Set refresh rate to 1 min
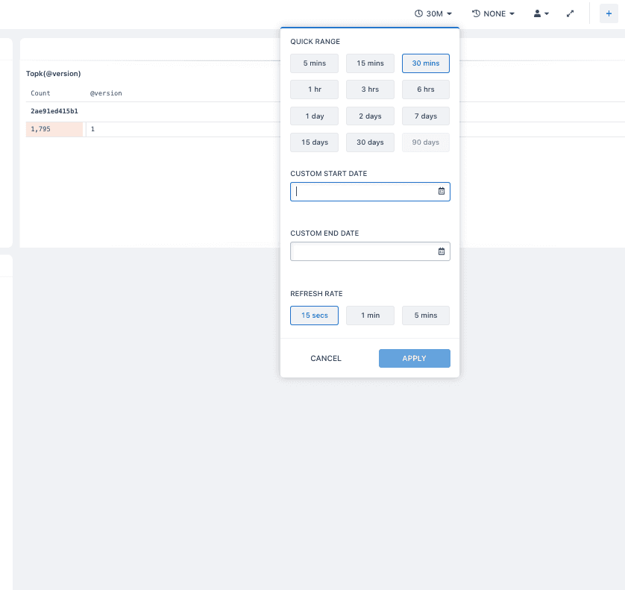This screenshot has height=590, width=625. 370,316
